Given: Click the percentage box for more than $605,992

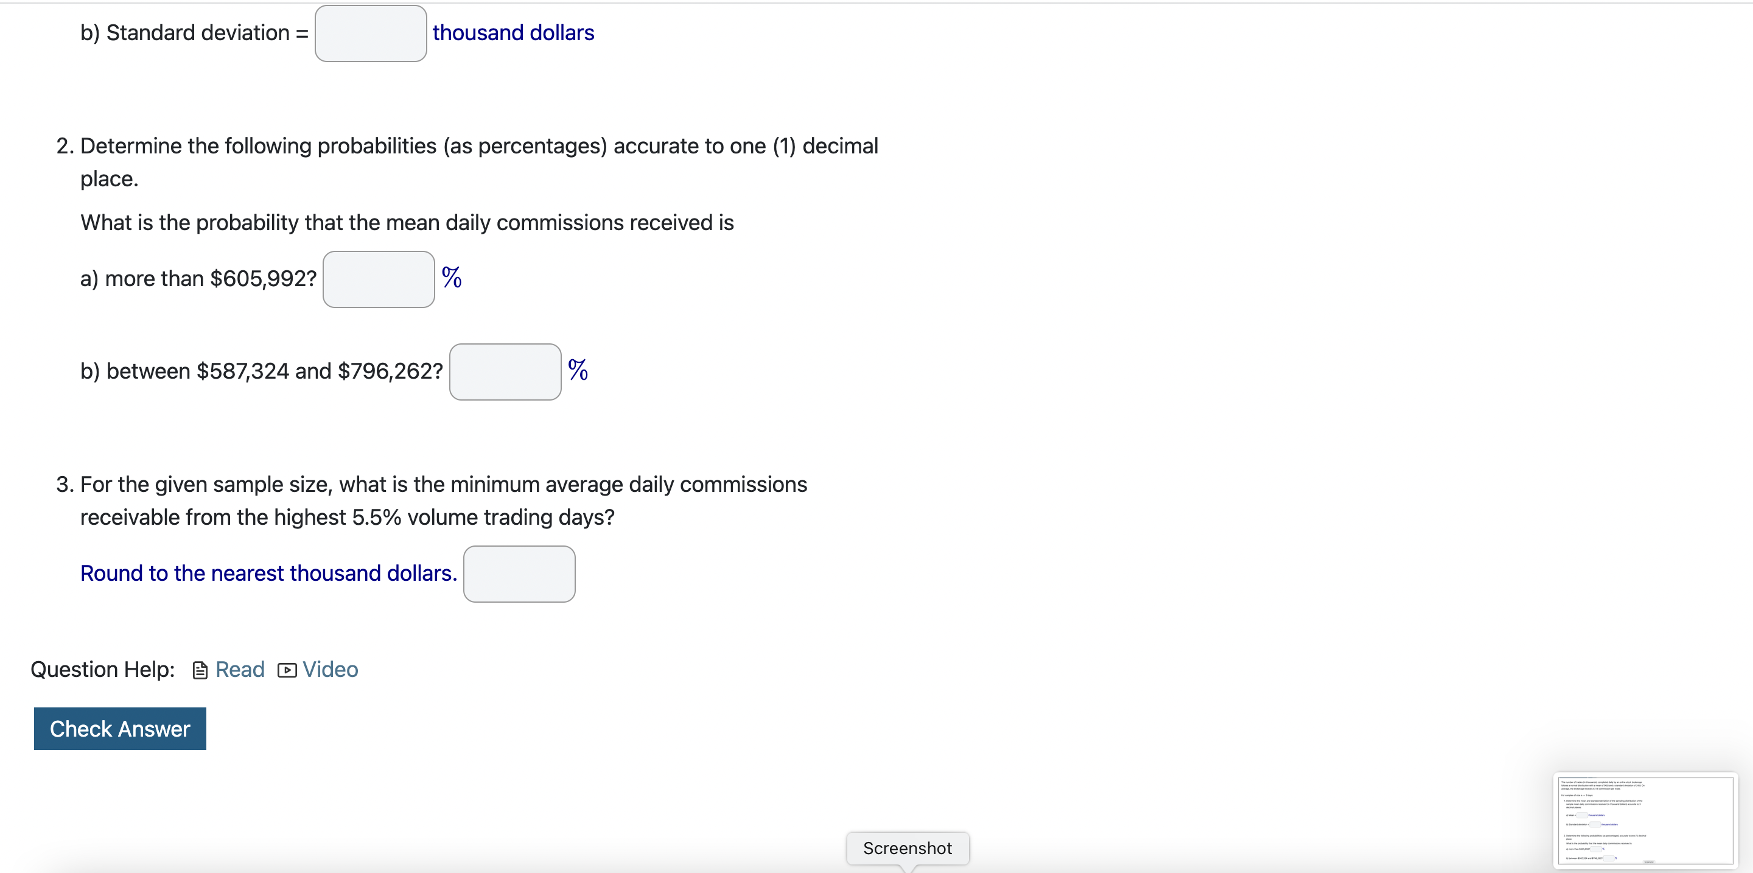Looking at the screenshot, I should (379, 278).
